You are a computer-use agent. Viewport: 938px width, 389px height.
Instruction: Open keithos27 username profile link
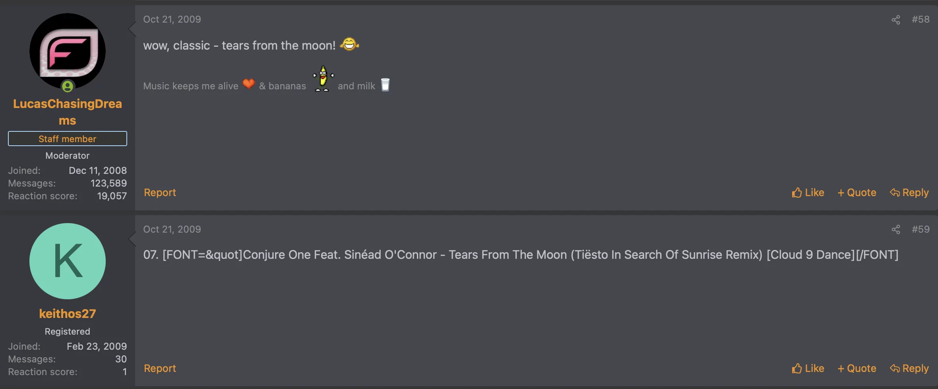(x=68, y=314)
